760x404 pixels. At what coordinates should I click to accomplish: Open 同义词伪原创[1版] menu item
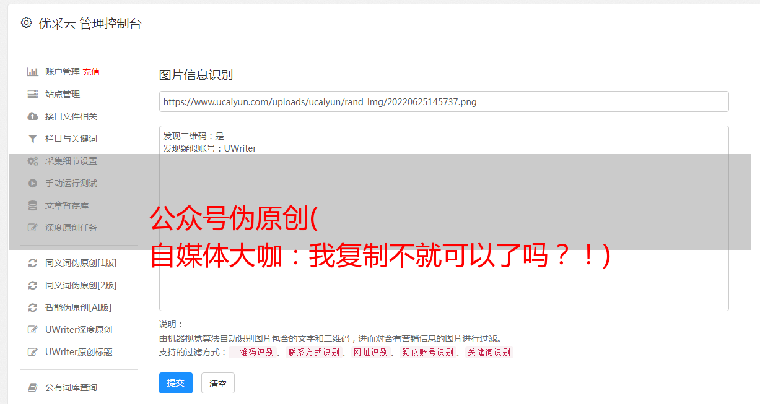point(81,263)
